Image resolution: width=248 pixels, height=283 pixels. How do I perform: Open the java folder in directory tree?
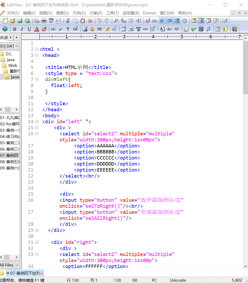click(10, 60)
